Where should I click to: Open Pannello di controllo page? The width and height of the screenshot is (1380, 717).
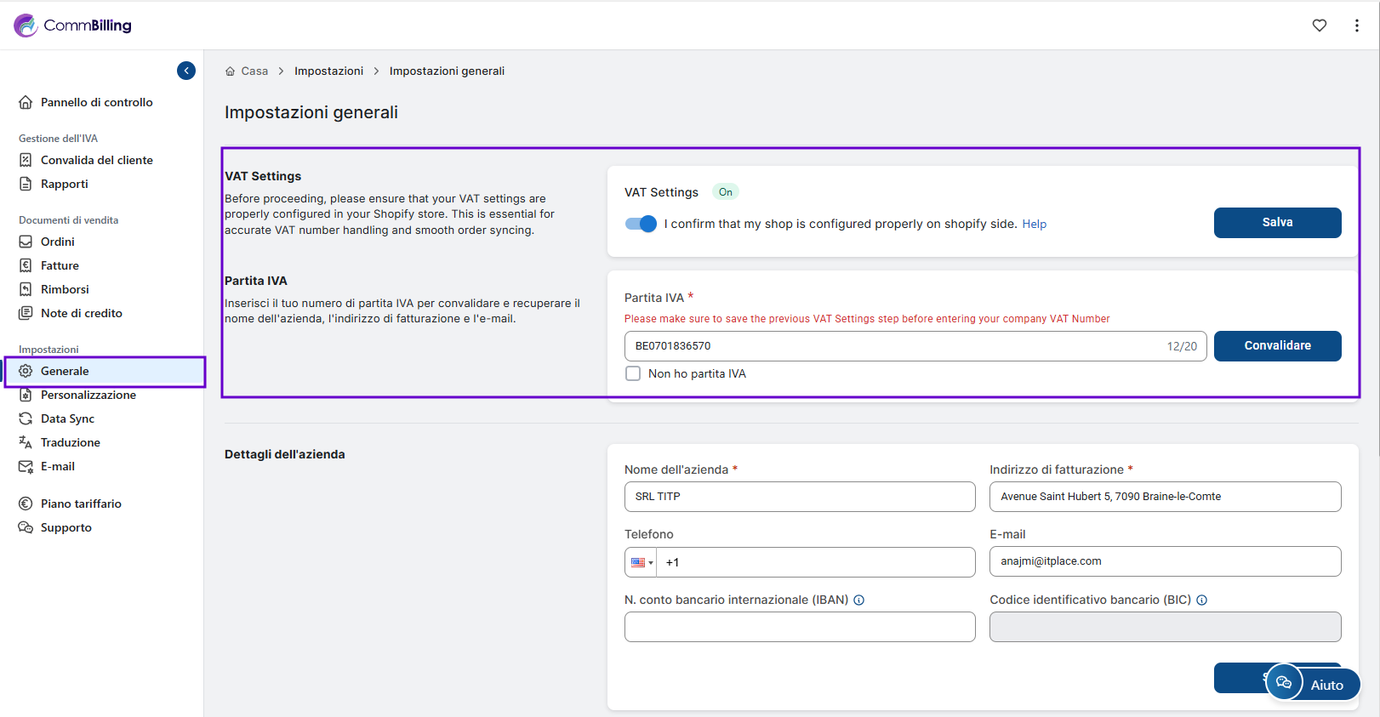(96, 102)
